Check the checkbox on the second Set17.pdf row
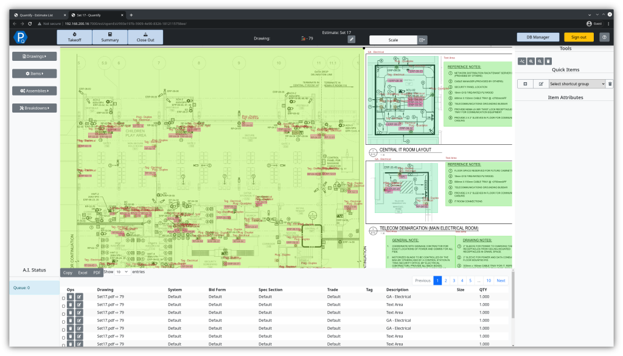This screenshot has width=623, height=356. (63, 305)
